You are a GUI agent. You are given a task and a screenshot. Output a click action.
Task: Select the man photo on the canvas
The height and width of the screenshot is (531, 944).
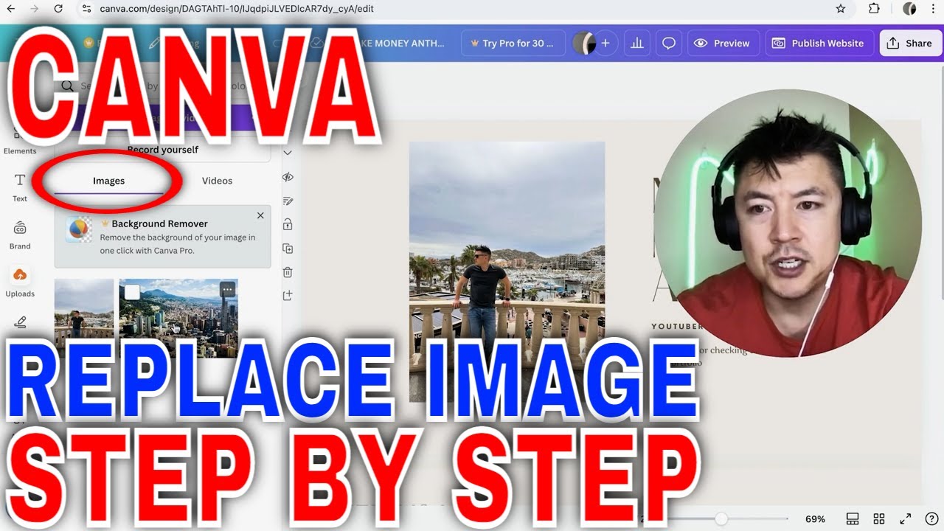(x=507, y=271)
